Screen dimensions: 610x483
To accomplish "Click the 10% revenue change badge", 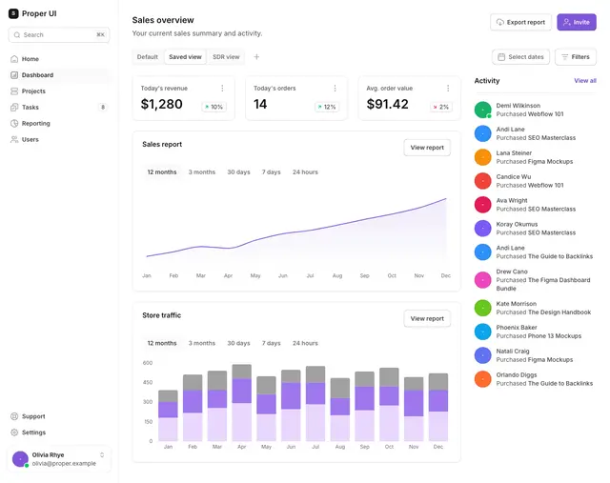I will pos(213,107).
